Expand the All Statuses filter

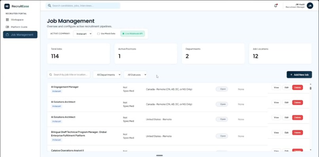[x=135, y=75]
